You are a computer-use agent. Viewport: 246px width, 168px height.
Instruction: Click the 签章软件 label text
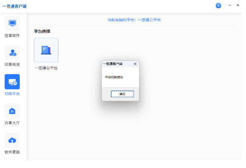12,36
